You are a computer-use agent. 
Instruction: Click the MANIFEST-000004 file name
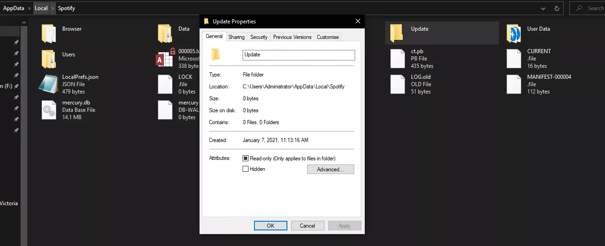click(549, 77)
